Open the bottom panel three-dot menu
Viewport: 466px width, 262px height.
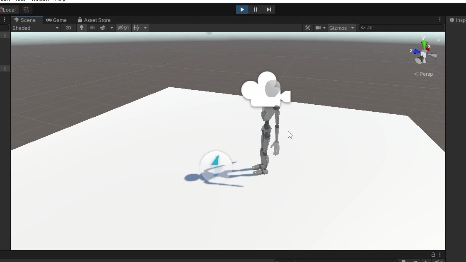tap(440, 255)
